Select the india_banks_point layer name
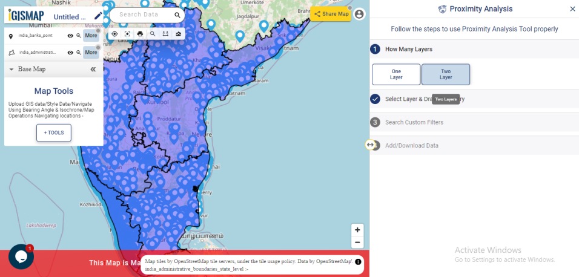This screenshot has height=277, width=579. 36,36
